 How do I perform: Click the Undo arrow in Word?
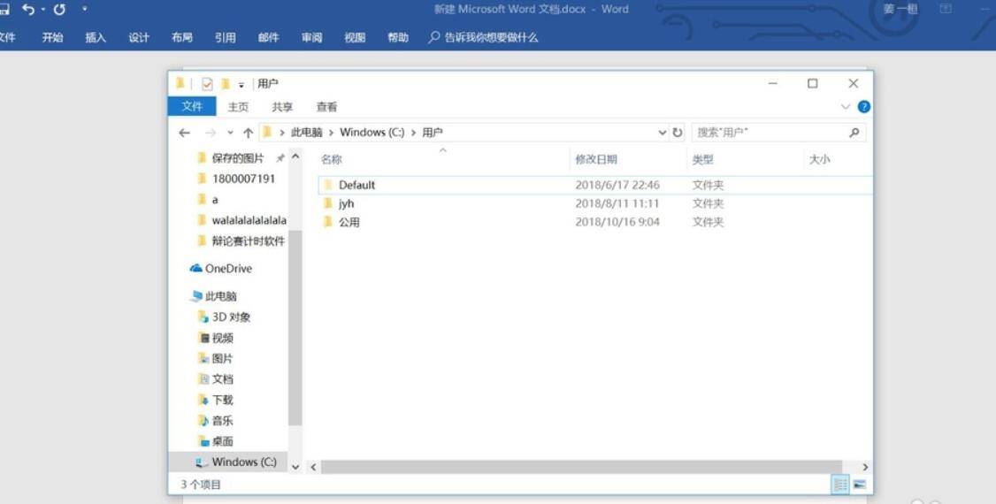(x=28, y=9)
